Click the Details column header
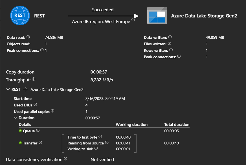Image resolution: width=246 pixels, height=165 pixels. (x=25, y=124)
